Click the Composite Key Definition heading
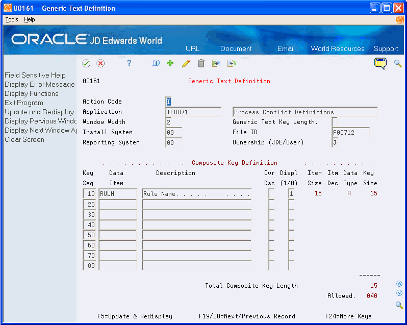 pos(235,163)
